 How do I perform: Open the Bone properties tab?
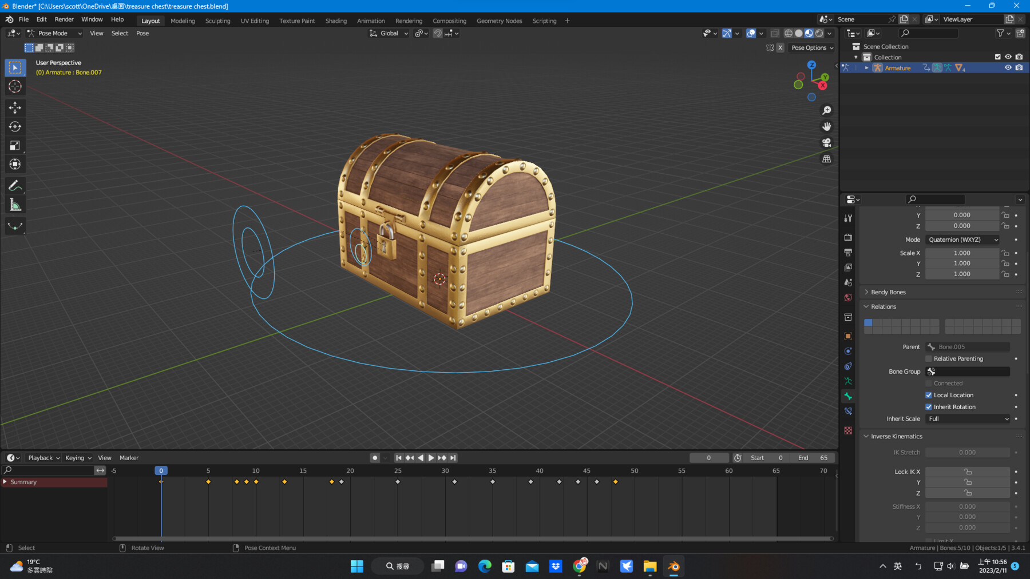[848, 396]
